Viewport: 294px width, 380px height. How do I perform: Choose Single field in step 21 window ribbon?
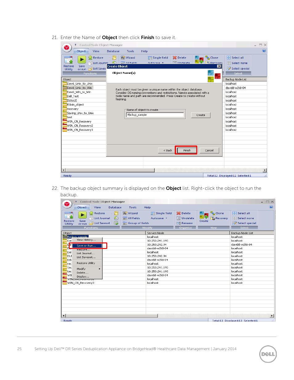coord(158,58)
